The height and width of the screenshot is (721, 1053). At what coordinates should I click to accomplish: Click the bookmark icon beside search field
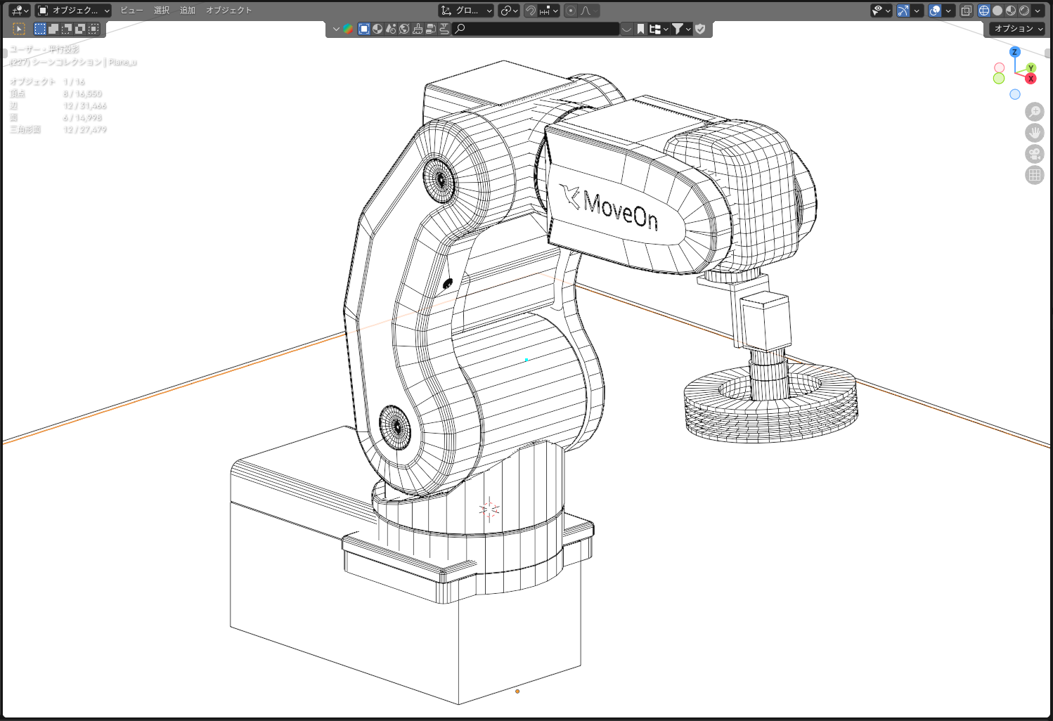point(640,29)
